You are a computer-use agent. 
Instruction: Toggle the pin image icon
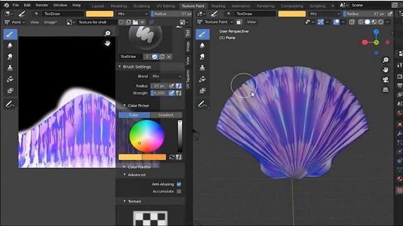click(x=151, y=23)
